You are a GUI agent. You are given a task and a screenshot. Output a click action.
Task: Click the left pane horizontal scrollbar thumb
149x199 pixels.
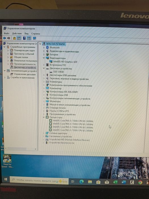pyautogui.click(x=17, y=149)
